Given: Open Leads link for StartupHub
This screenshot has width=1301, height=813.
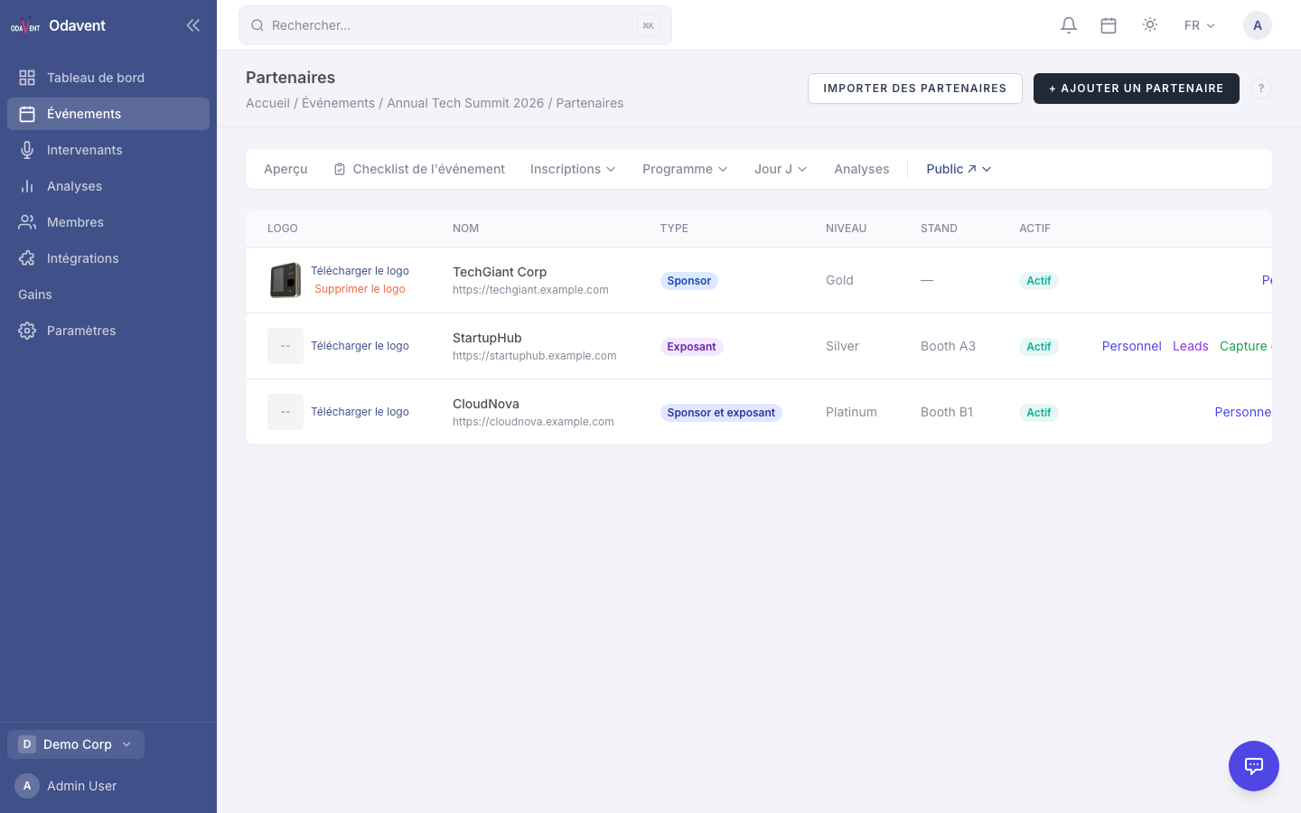Looking at the screenshot, I should pos(1190,346).
